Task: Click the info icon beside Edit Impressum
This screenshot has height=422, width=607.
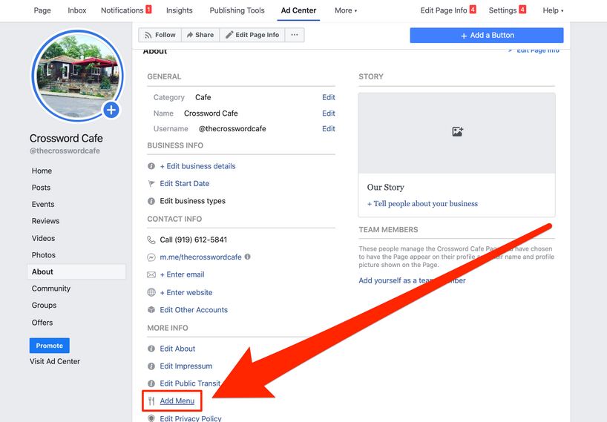Action: (x=151, y=366)
